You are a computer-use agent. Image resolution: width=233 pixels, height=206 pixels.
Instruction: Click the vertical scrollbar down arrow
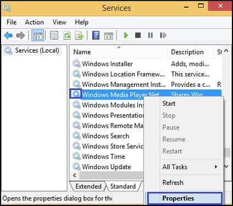(226, 166)
